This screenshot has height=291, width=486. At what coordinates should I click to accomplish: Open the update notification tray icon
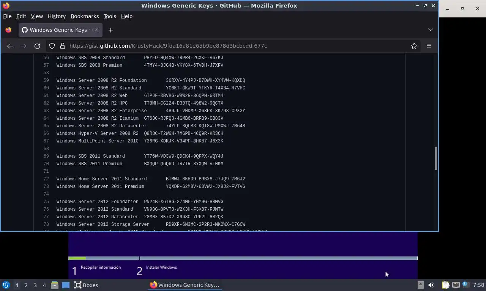(x=465, y=285)
